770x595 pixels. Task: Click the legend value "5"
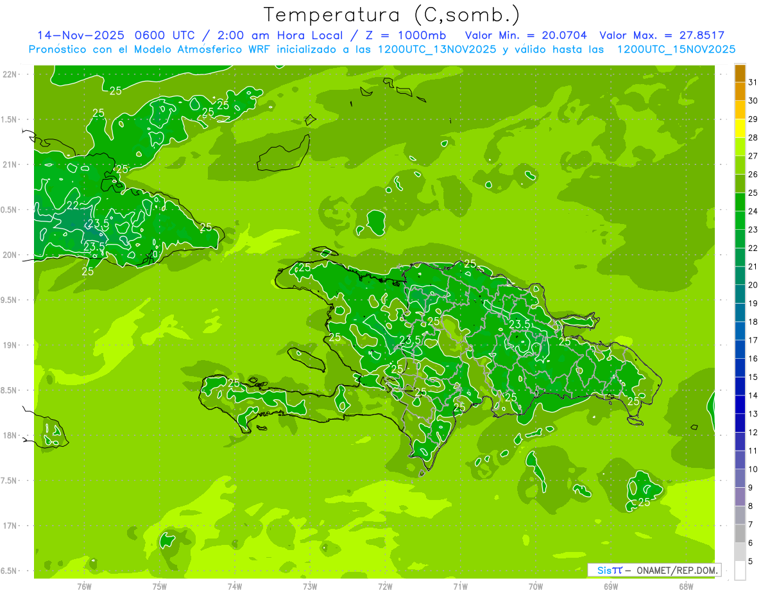[x=750, y=562]
